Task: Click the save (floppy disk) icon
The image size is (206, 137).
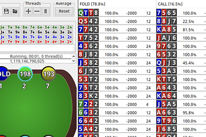Action: (6, 11)
